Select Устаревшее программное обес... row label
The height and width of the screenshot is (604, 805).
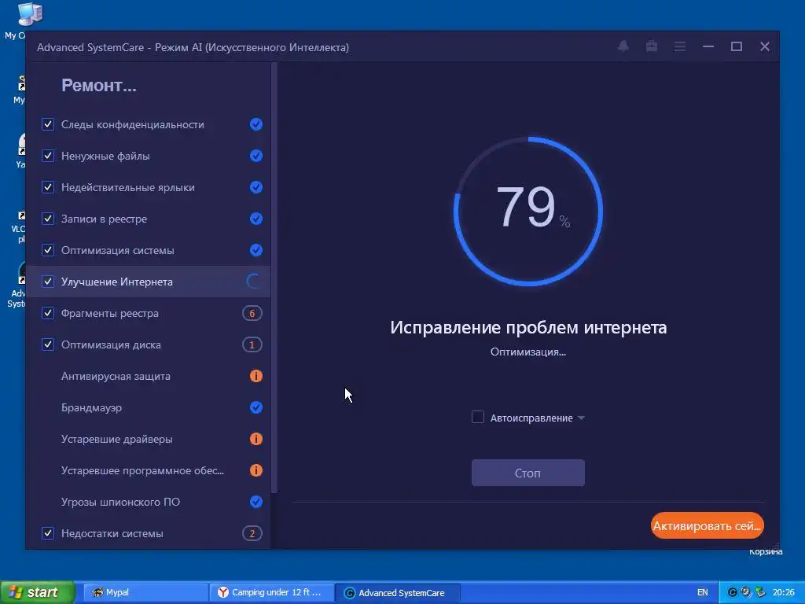coord(143,470)
